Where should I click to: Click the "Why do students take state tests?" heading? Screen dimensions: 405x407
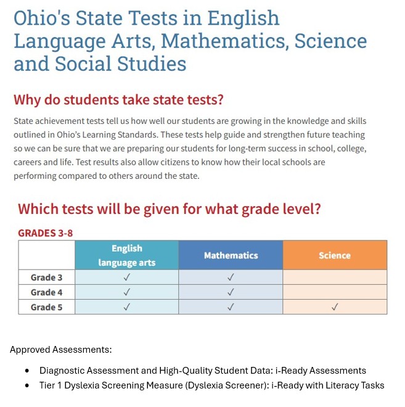pos(118,99)
